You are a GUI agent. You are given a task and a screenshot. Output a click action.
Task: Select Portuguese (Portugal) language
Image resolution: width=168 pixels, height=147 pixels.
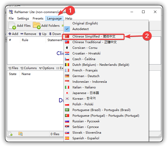coord(106,116)
